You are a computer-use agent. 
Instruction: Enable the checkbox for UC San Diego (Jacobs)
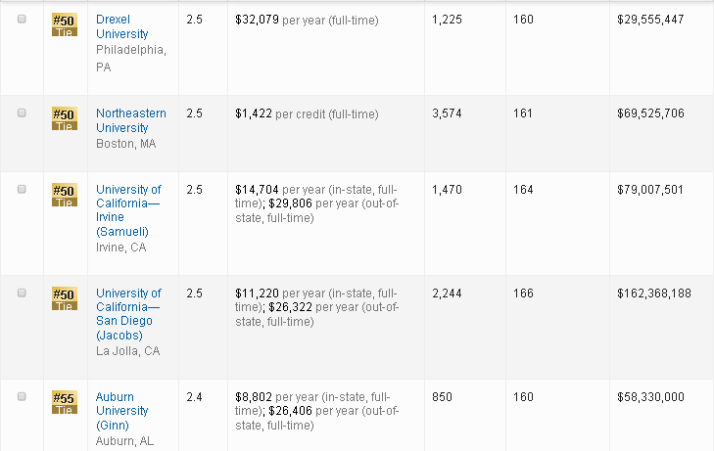22,293
